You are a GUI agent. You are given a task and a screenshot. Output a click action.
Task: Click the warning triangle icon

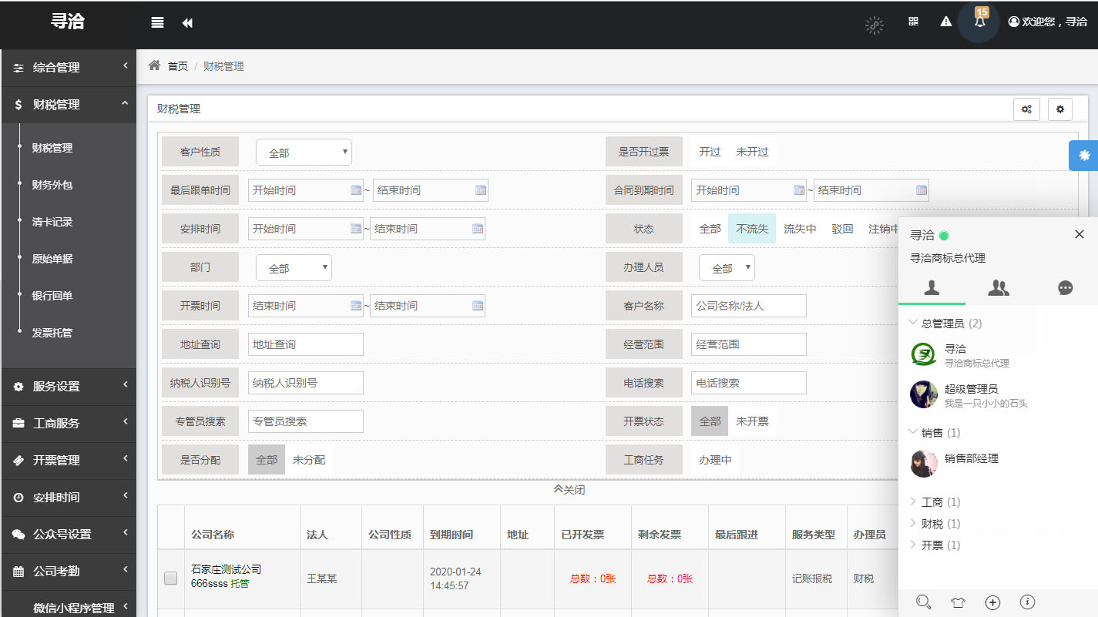(946, 22)
